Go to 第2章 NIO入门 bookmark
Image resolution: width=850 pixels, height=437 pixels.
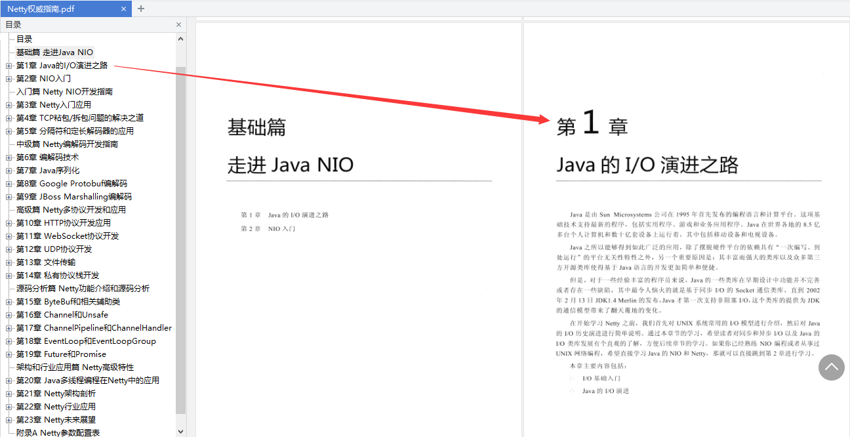(43, 79)
